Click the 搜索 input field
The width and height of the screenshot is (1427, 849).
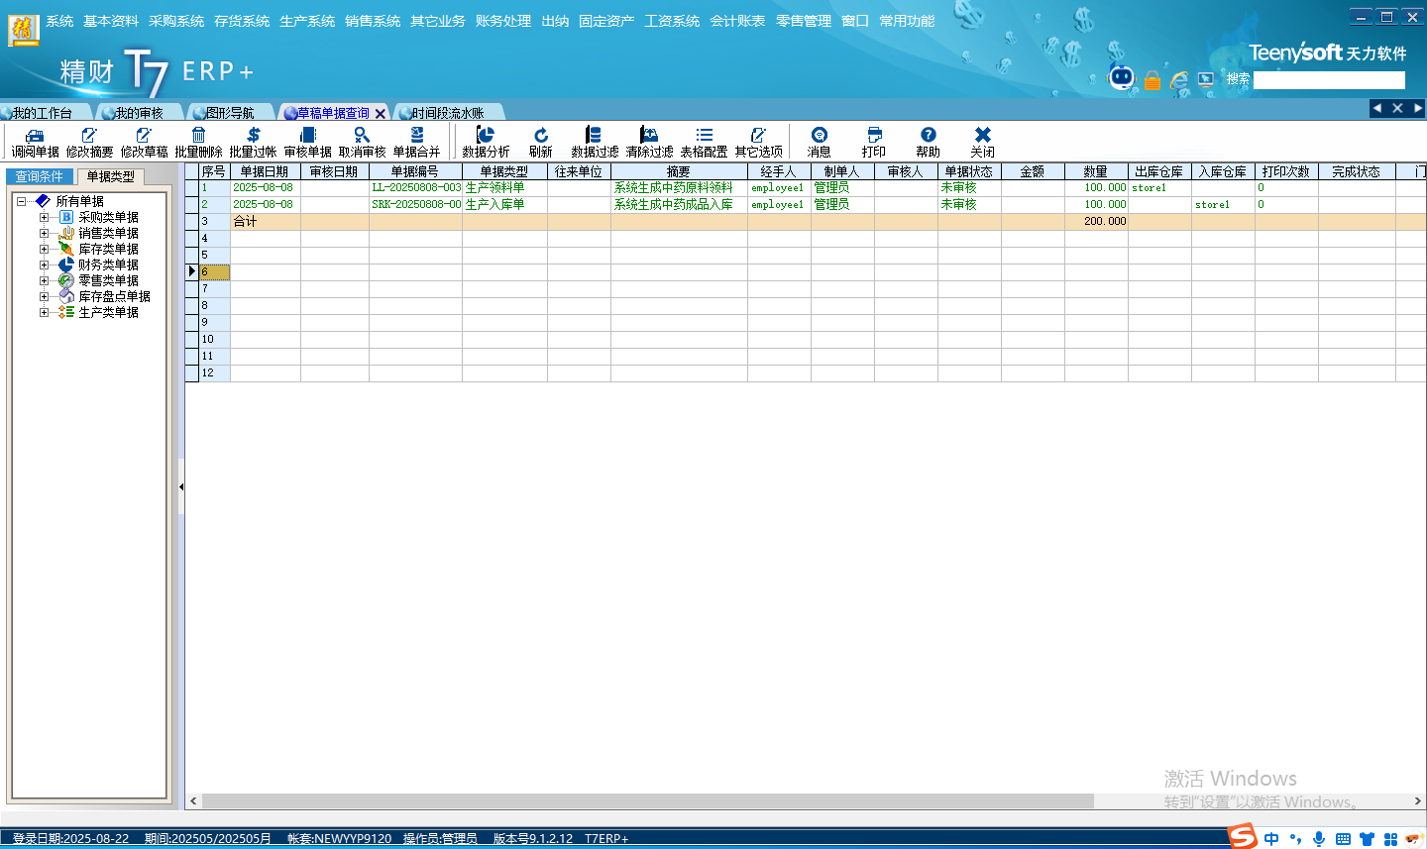[1329, 80]
